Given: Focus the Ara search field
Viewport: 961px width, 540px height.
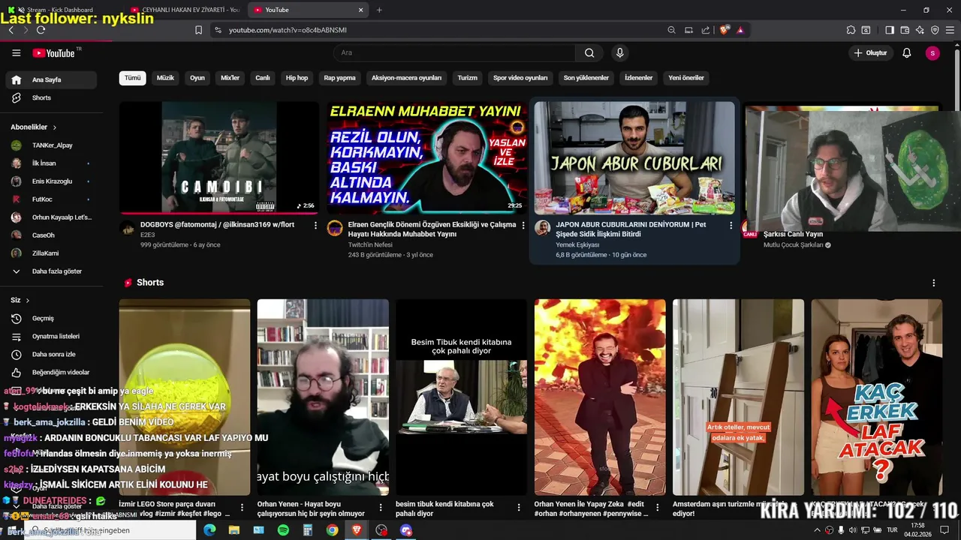Looking at the screenshot, I should [454, 52].
